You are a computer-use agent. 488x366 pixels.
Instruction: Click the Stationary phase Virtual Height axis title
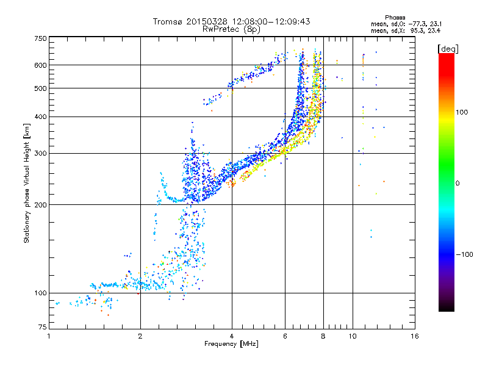click(x=26, y=183)
